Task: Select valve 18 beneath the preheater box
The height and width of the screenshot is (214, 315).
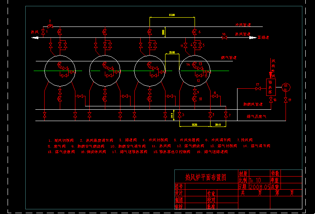Action: [270, 100]
